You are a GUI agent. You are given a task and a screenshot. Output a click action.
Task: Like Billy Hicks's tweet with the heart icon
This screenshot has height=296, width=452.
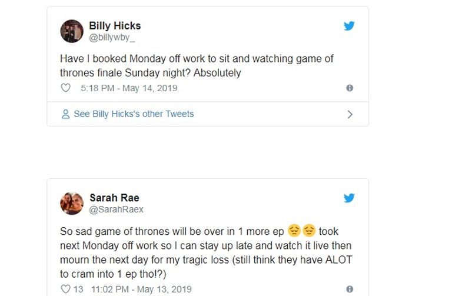tap(66, 88)
